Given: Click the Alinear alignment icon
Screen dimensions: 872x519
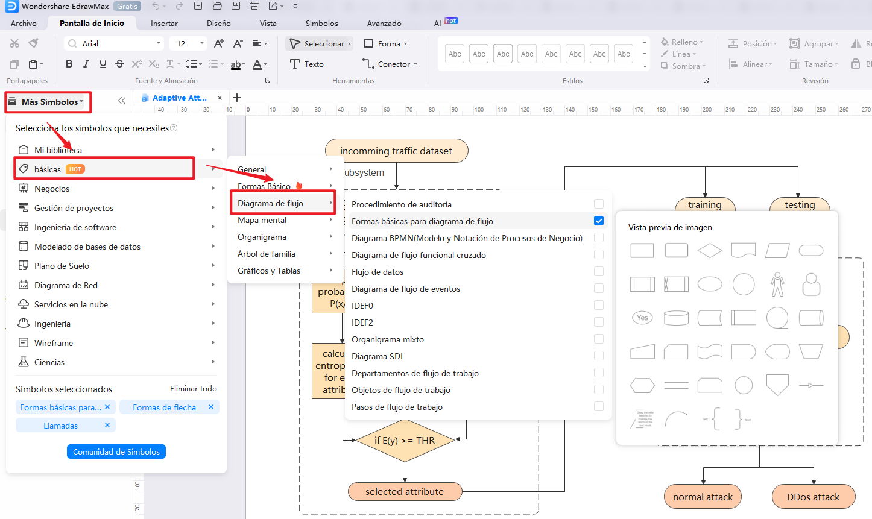Looking at the screenshot, I should click(x=733, y=64).
